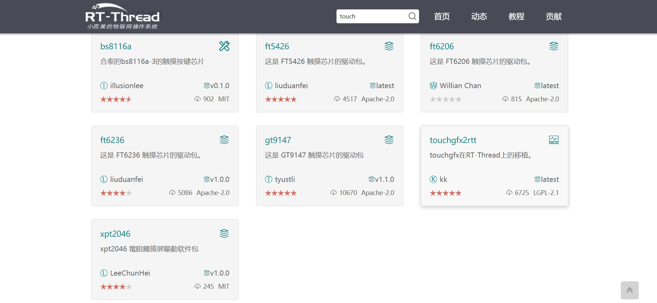Click the xpt2046 layers category icon
This screenshot has height=303, width=657.
(224, 234)
